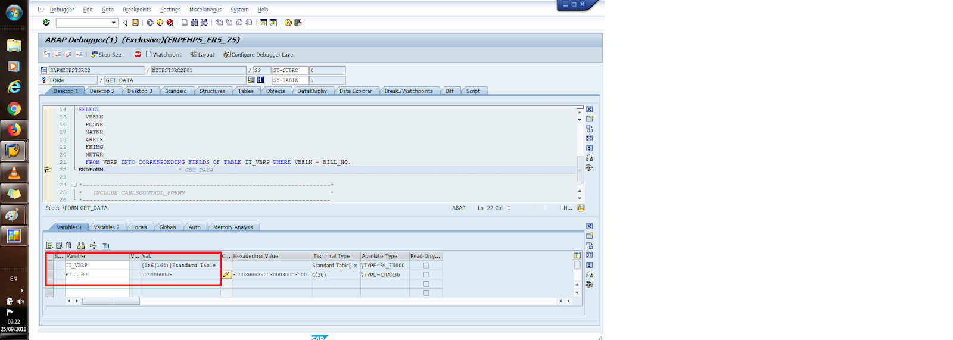Screen dimensions: 953x340
Task: Click the Customize Local Layout icon
Action: point(298,23)
